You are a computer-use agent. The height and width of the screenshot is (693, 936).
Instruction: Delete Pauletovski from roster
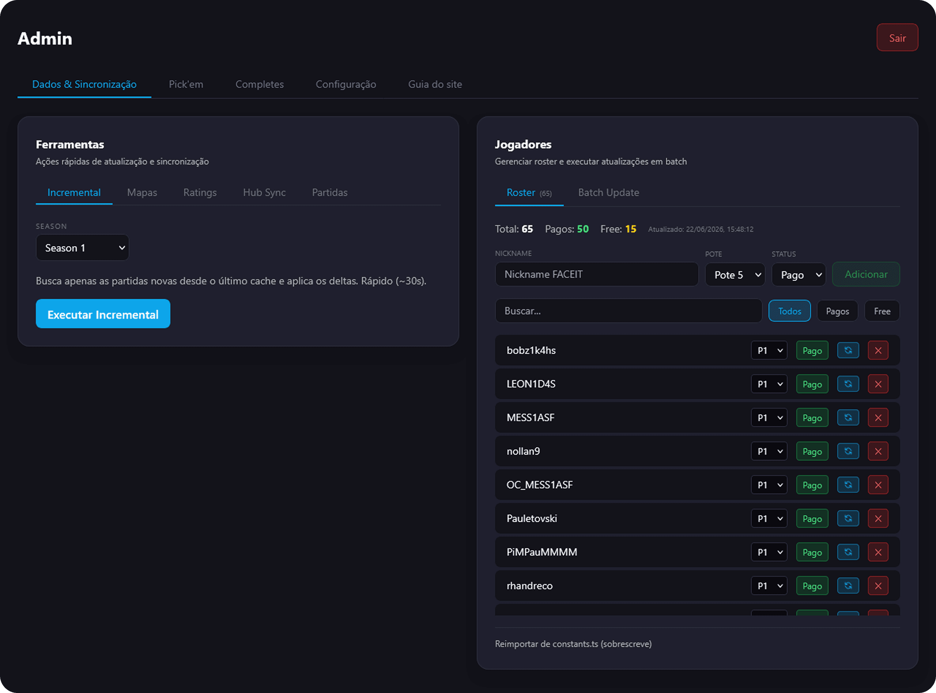878,518
